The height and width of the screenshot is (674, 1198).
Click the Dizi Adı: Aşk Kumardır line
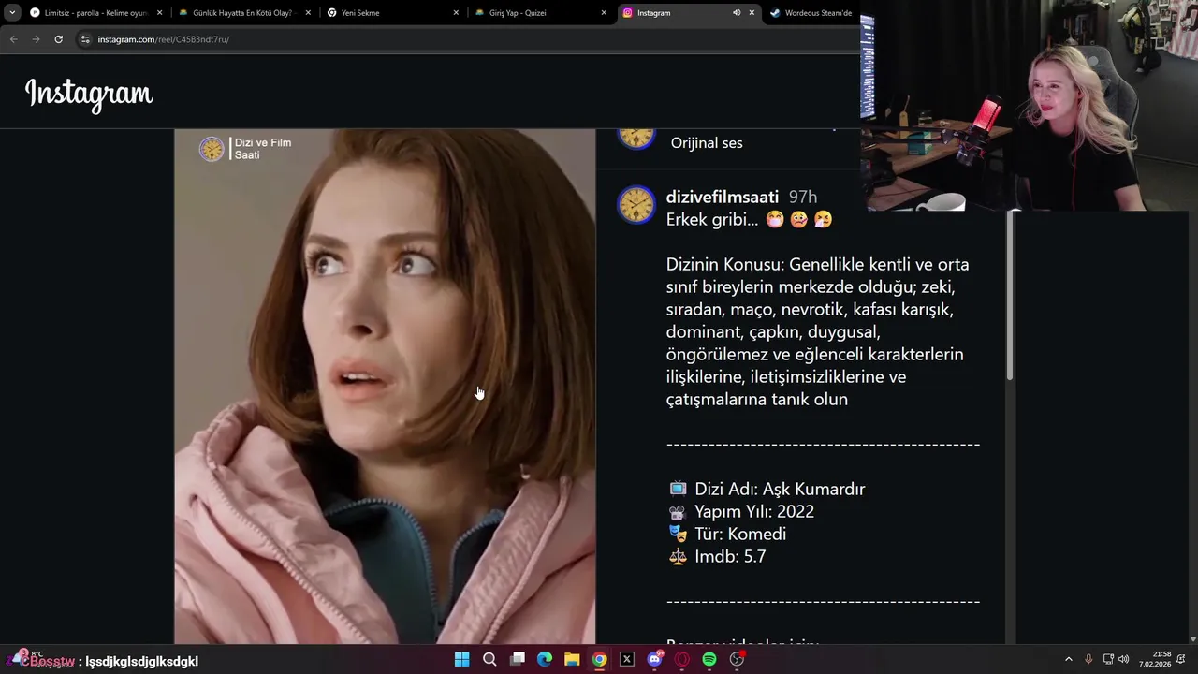[x=767, y=489]
